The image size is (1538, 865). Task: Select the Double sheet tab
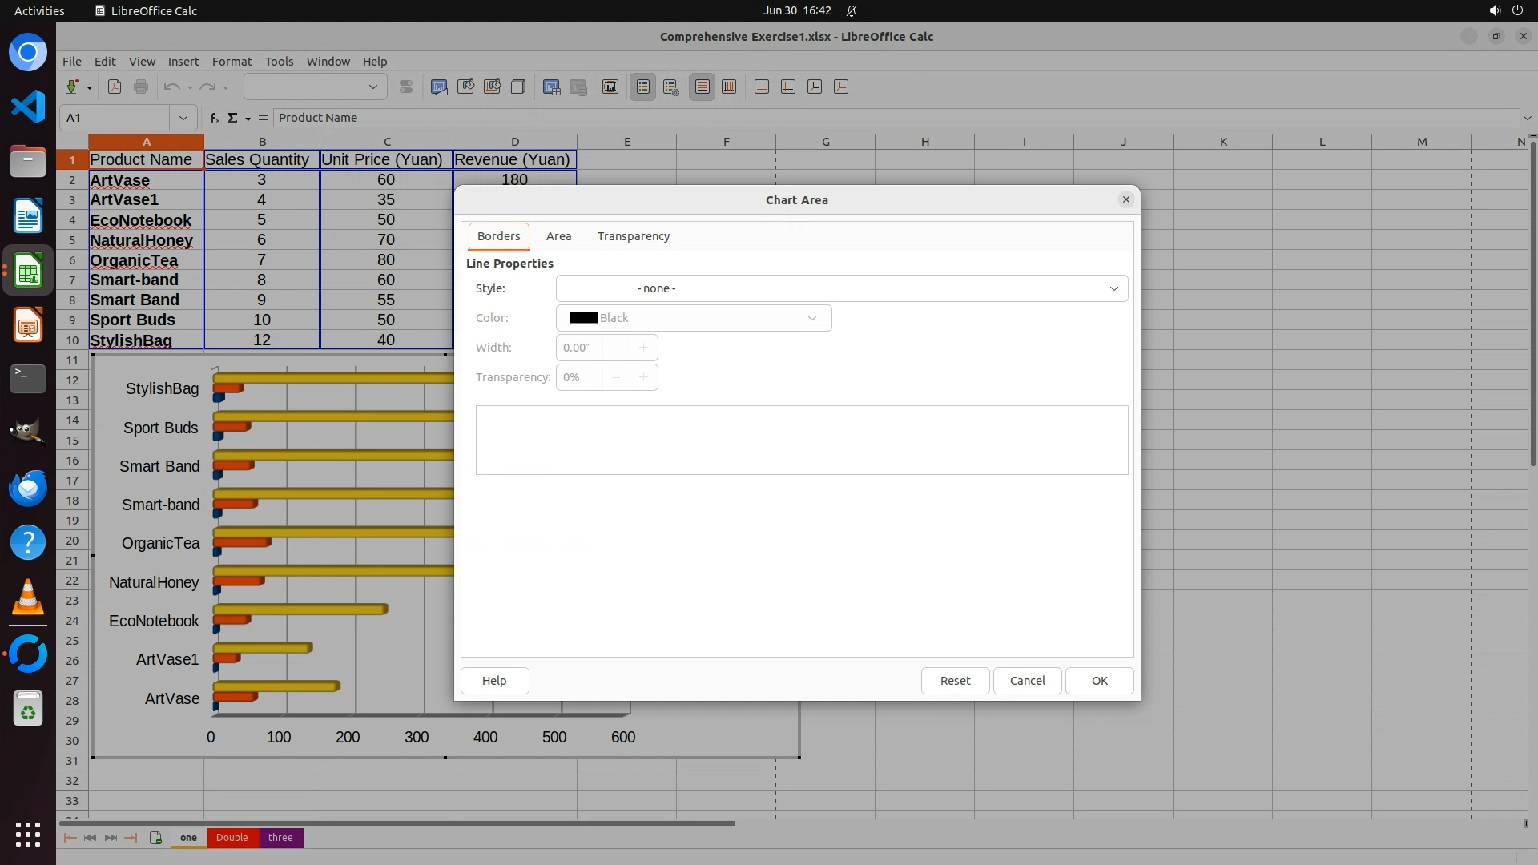(x=232, y=838)
